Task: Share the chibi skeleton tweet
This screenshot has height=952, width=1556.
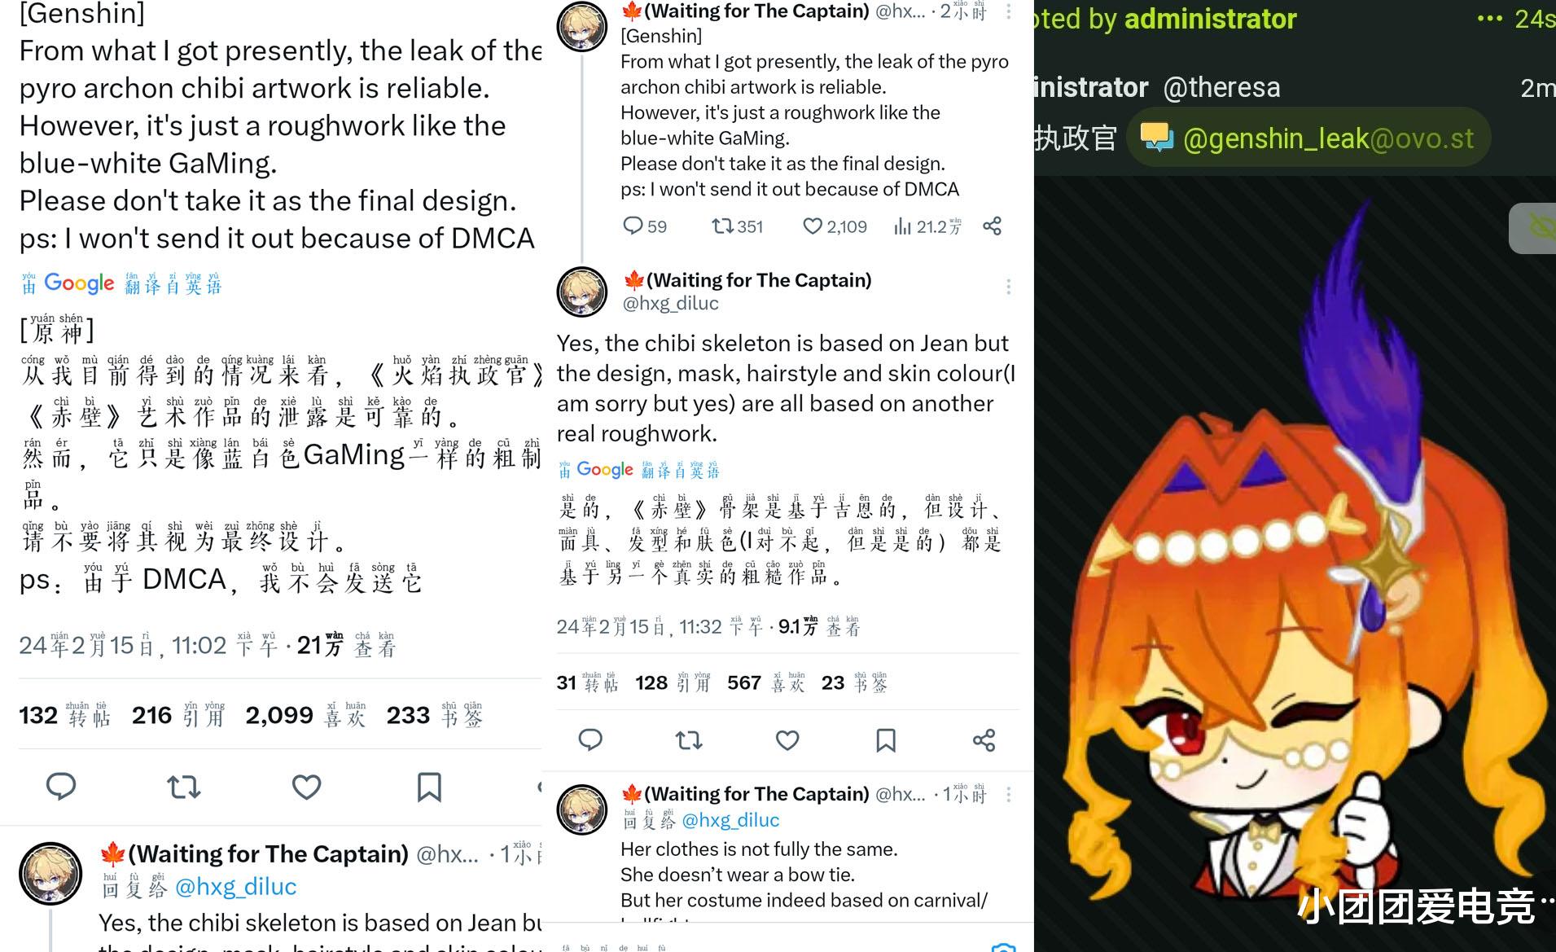Action: click(984, 739)
